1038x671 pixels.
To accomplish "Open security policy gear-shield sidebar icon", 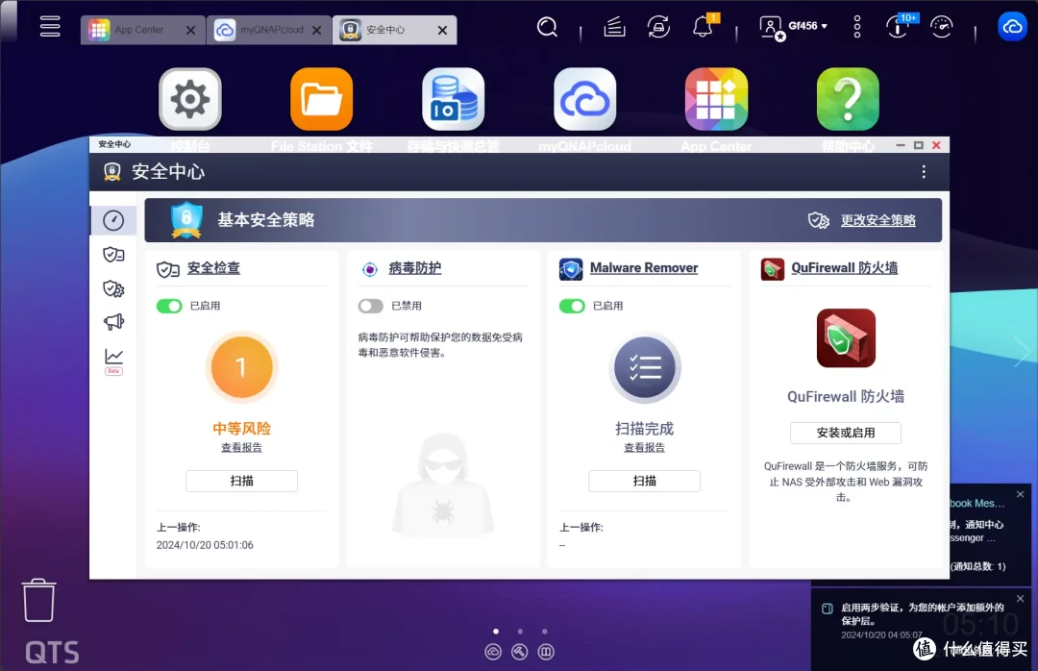I will (x=113, y=288).
